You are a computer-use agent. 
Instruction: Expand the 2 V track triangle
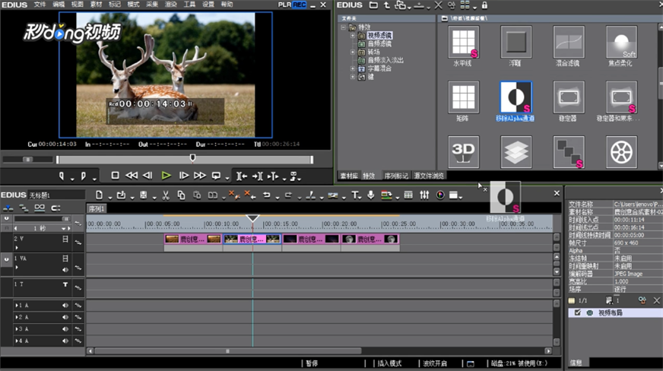click(17, 248)
